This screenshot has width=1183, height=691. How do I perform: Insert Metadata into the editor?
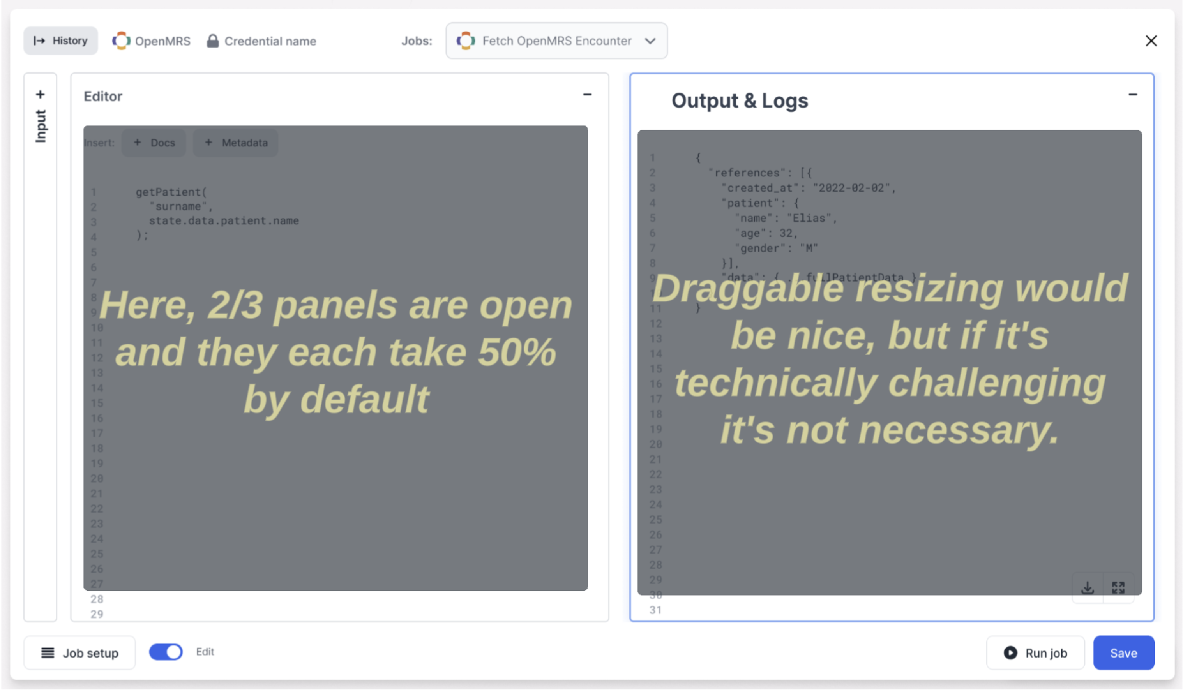pos(235,142)
